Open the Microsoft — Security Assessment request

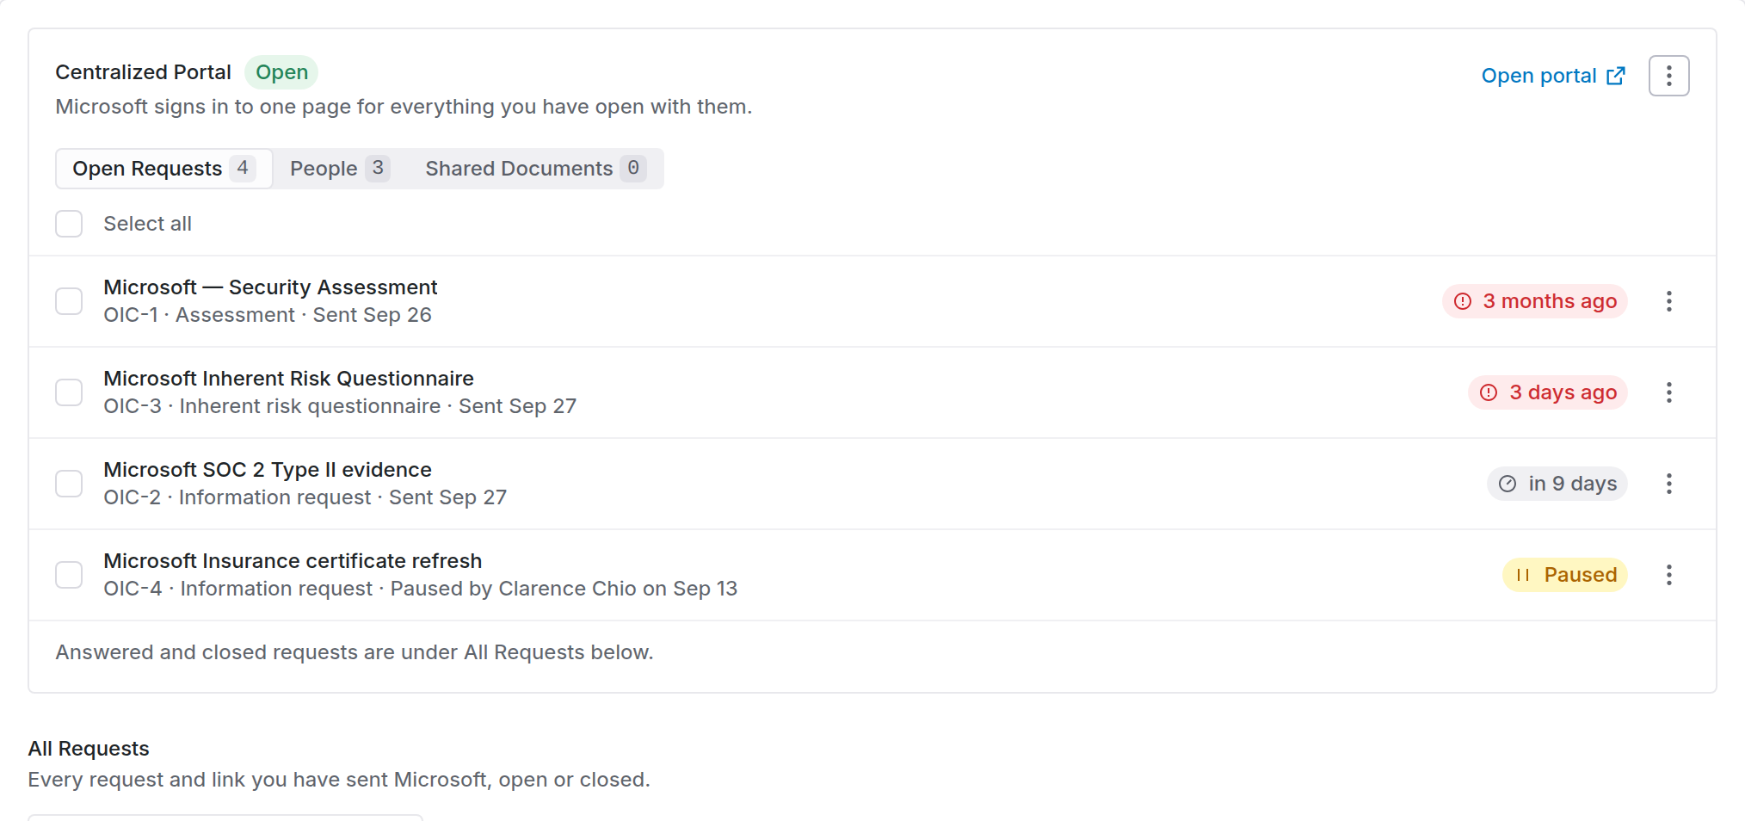click(x=270, y=287)
